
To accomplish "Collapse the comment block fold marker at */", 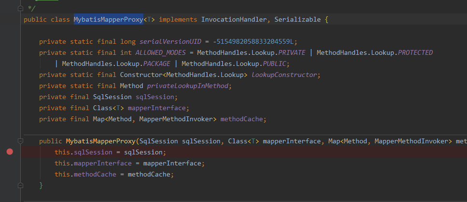I will click(20, 8).
